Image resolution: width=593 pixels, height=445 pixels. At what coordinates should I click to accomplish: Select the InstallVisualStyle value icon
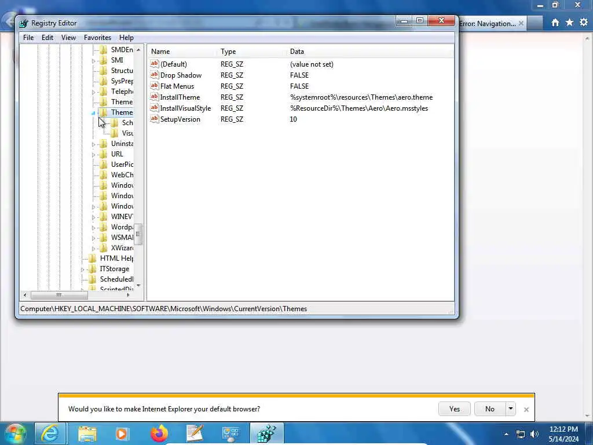pos(154,107)
